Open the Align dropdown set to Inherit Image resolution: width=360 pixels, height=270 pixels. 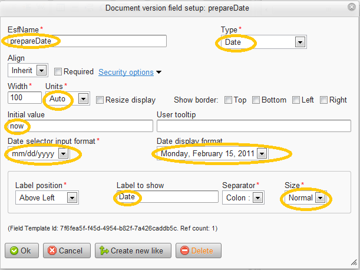tap(28, 70)
